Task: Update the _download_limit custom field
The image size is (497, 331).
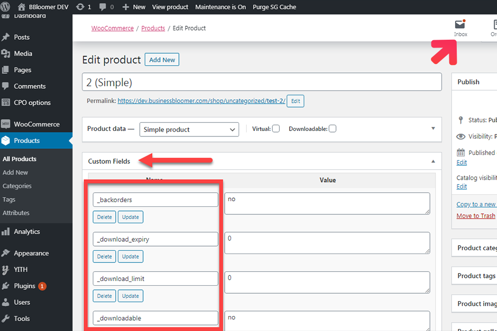Action: point(131,296)
